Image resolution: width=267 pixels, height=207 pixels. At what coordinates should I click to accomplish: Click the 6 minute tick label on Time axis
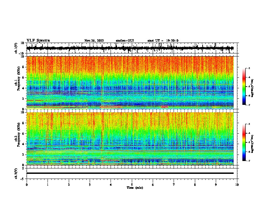coord(153,185)
